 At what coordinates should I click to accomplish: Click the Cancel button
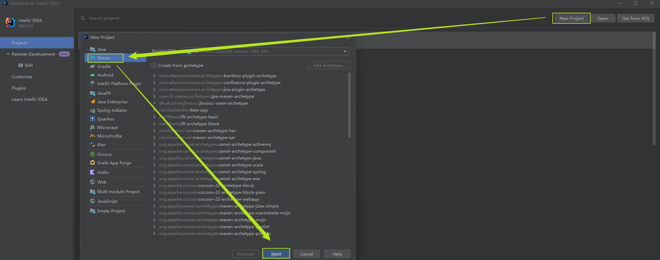coord(306,254)
